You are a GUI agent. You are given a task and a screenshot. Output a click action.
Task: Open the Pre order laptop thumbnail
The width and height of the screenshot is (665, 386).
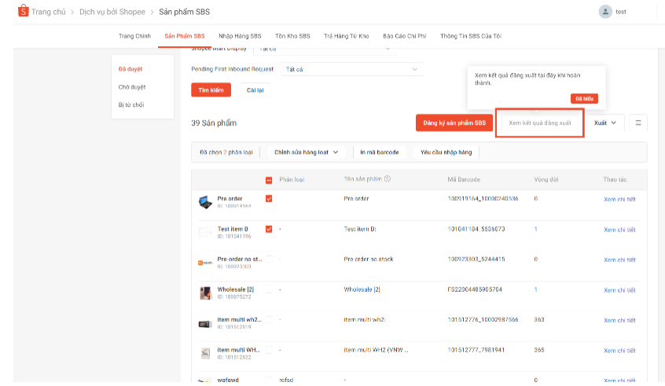[205, 202]
